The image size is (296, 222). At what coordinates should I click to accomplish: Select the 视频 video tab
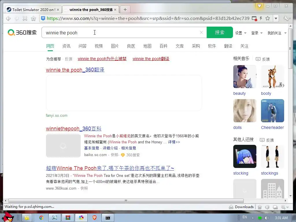click(x=99, y=46)
